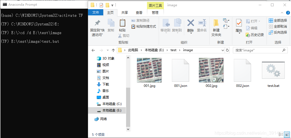Select the 001.jpg thumbnail
The image size is (291, 138).
tap(149, 70)
